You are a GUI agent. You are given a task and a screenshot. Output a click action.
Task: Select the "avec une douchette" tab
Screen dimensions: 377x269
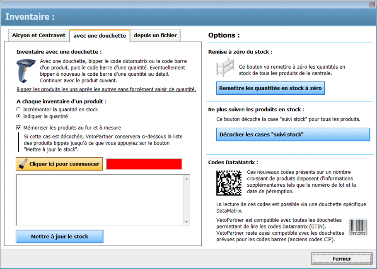pyautogui.click(x=99, y=36)
